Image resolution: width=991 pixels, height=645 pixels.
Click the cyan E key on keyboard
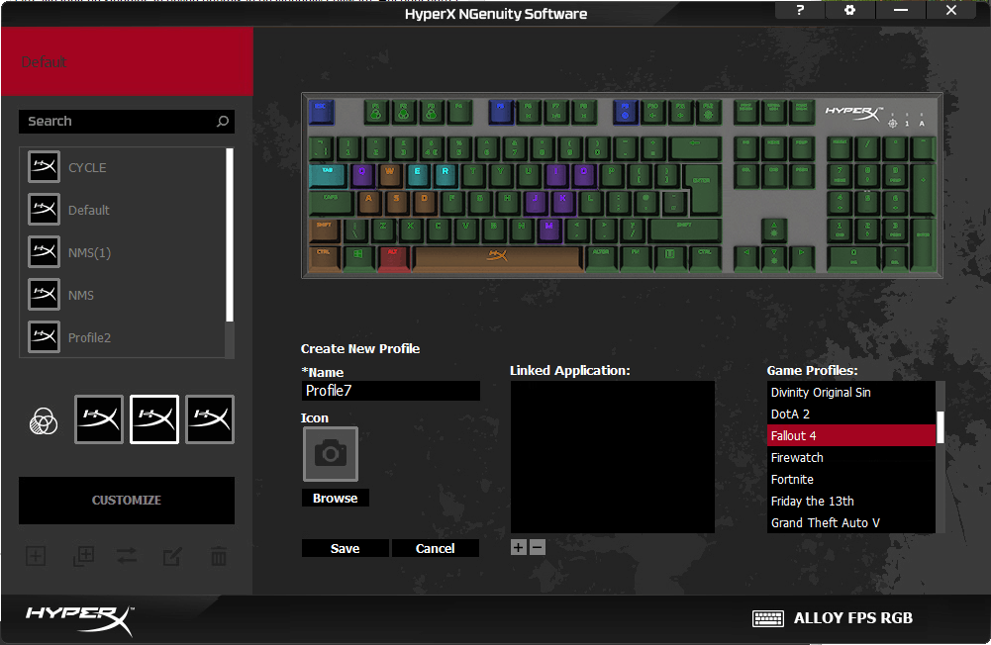[x=417, y=176]
